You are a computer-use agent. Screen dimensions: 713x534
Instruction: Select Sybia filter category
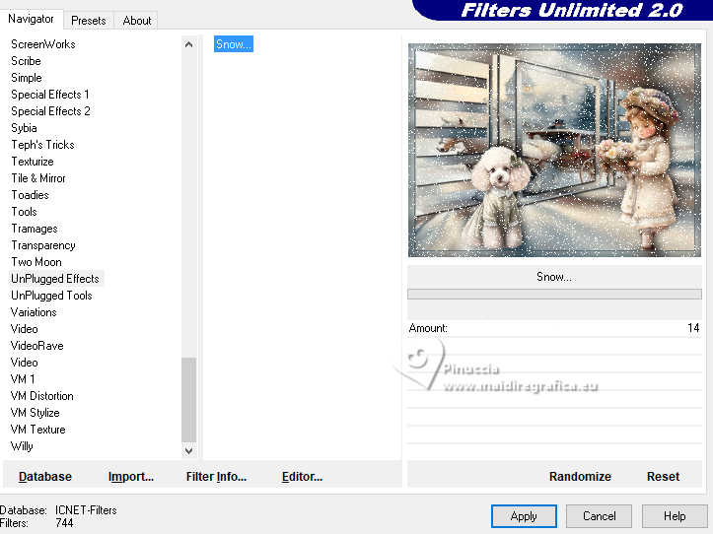pos(24,128)
